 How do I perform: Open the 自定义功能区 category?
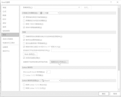pos(10,39)
